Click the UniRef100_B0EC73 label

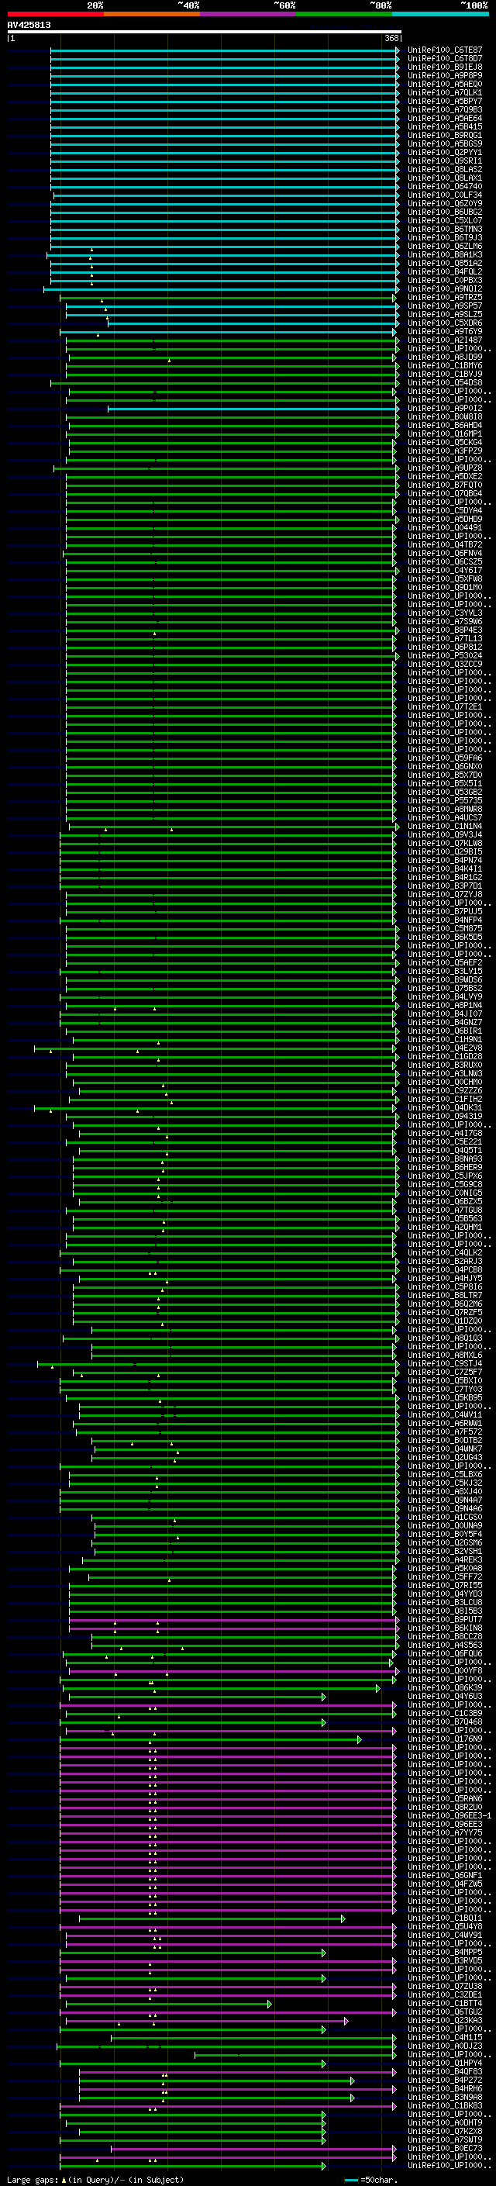click(444, 2148)
